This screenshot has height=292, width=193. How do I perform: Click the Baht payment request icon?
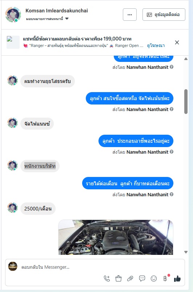165,279
